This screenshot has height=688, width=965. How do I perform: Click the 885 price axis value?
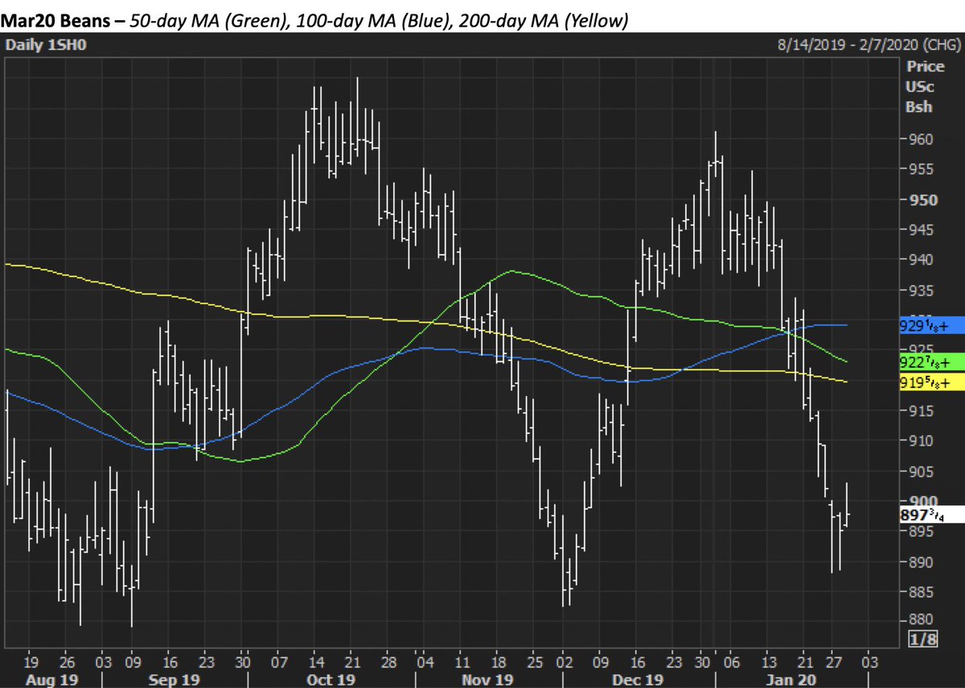[x=920, y=591]
